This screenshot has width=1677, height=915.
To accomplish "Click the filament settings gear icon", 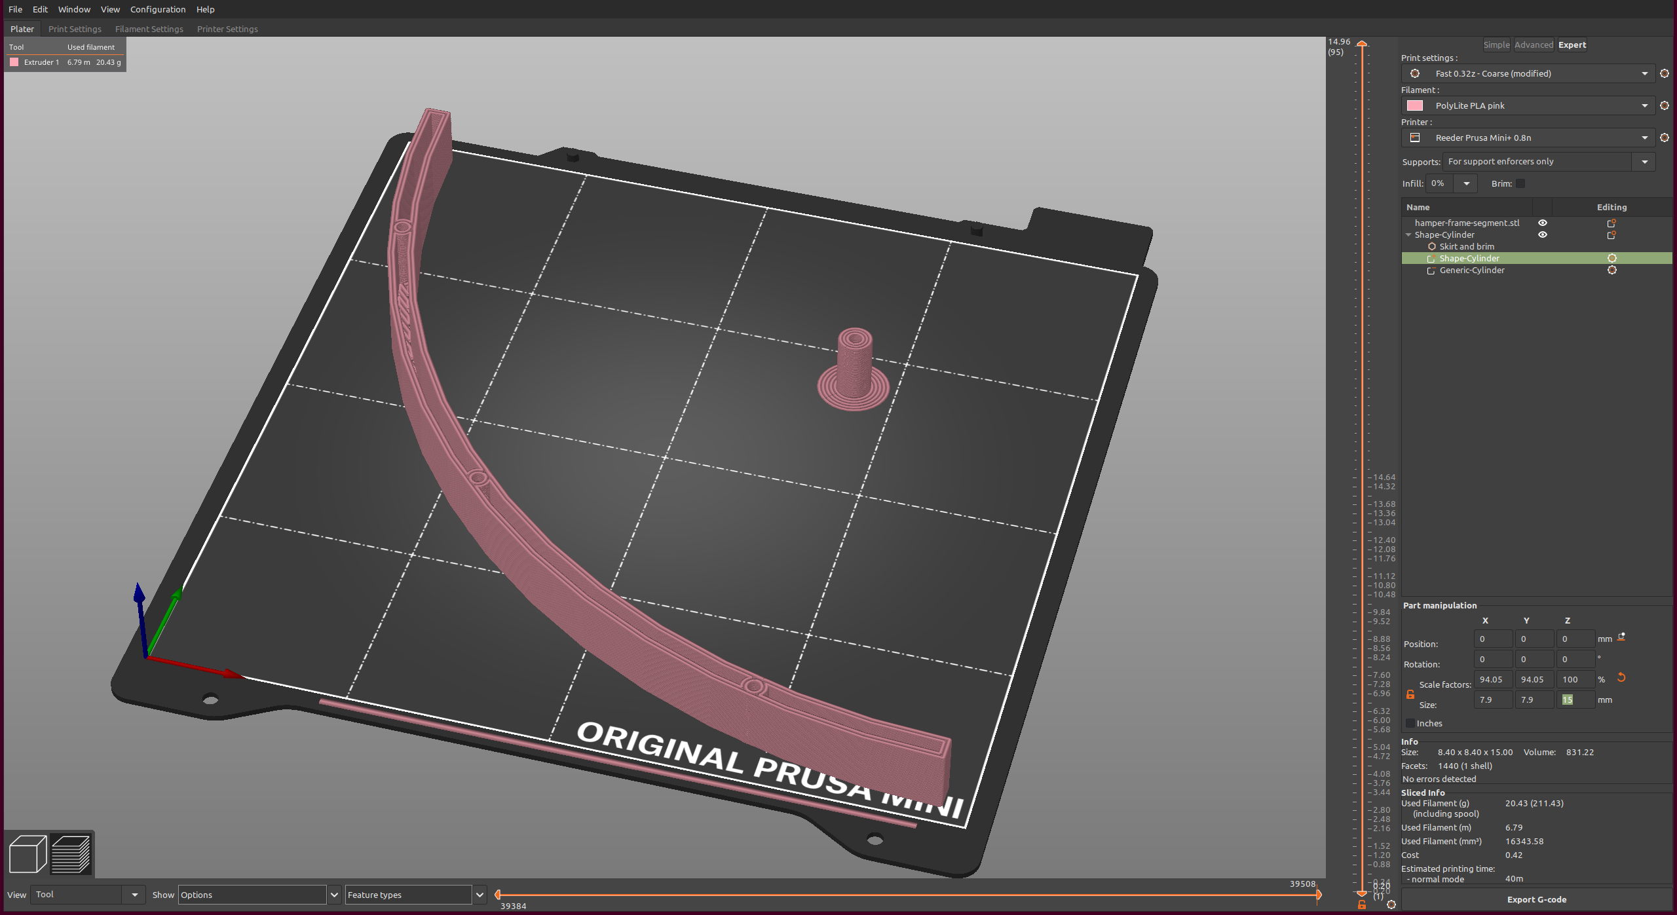I will point(1665,105).
